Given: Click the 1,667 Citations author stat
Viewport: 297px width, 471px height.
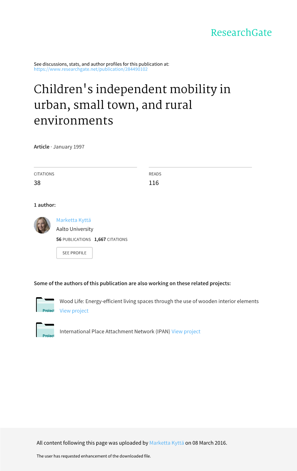Looking at the screenshot, I should [x=111, y=239].
